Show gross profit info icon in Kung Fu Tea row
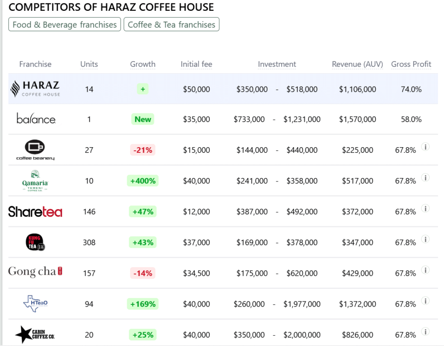This screenshot has width=444, height=346. click(x=425, y=239)
